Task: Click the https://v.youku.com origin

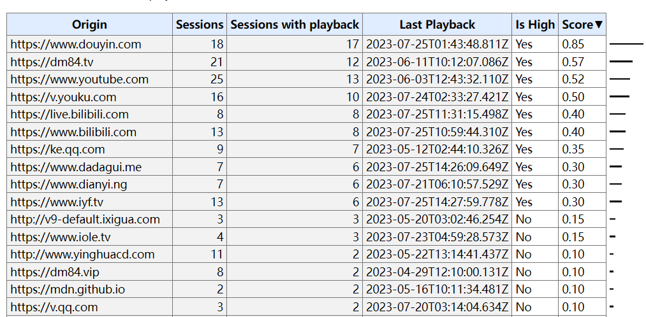Action: tap(63, 97)
